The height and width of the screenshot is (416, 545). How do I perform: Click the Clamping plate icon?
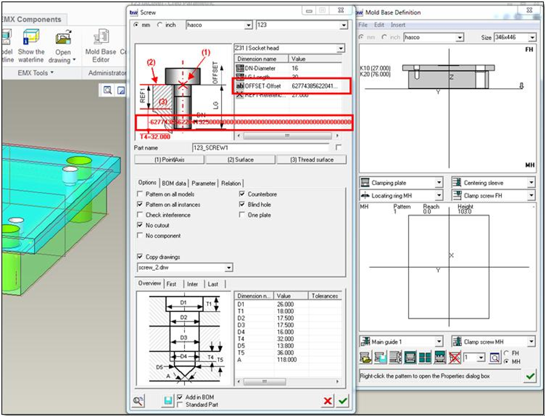pyautogui.click(x=365, y=183)
